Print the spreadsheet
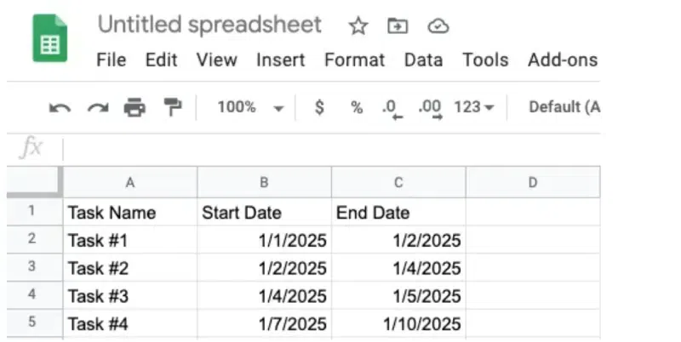The image size is (681, 342). pyautogui.click(x=134, y=107)
